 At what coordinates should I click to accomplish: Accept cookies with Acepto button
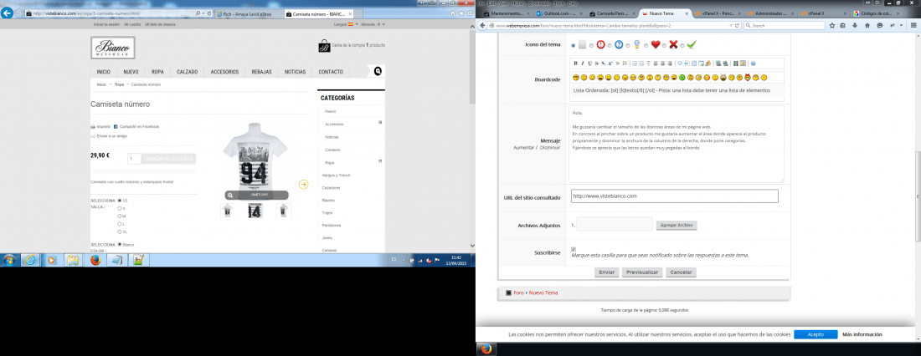tap(816, 334)
